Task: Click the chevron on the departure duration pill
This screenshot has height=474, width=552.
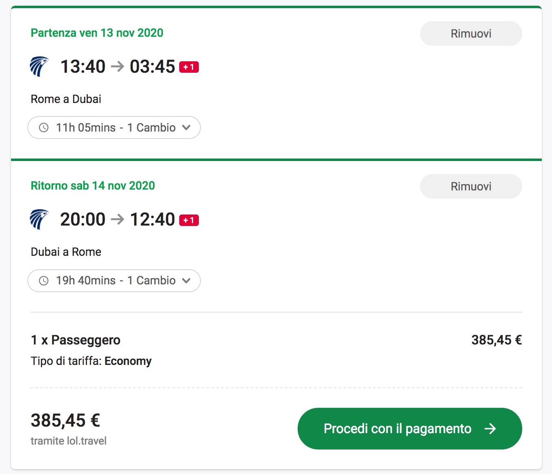Action: tap(186, 127)
